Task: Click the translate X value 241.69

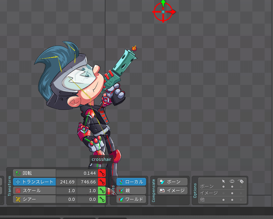Action: [x=66, y=182]
